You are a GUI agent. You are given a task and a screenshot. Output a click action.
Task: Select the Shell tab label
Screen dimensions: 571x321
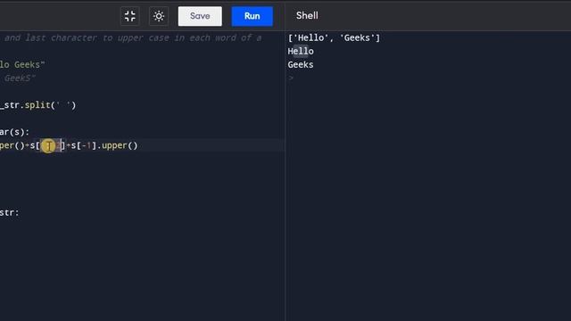point(307,16)
